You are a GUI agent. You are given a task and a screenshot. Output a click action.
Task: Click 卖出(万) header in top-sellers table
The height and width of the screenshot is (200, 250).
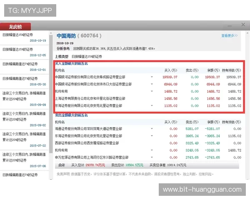(192, 122)
